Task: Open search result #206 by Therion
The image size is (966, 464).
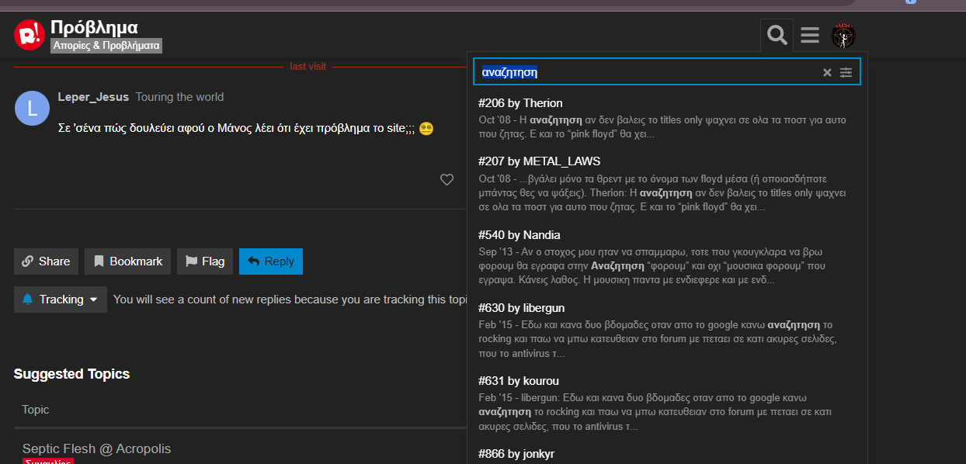Action: click(520, 103)
